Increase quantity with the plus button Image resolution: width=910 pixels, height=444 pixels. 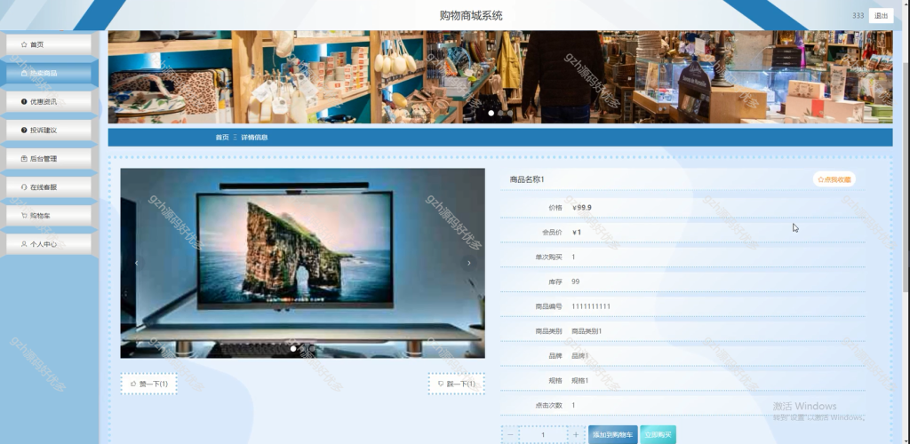point(576,435)
